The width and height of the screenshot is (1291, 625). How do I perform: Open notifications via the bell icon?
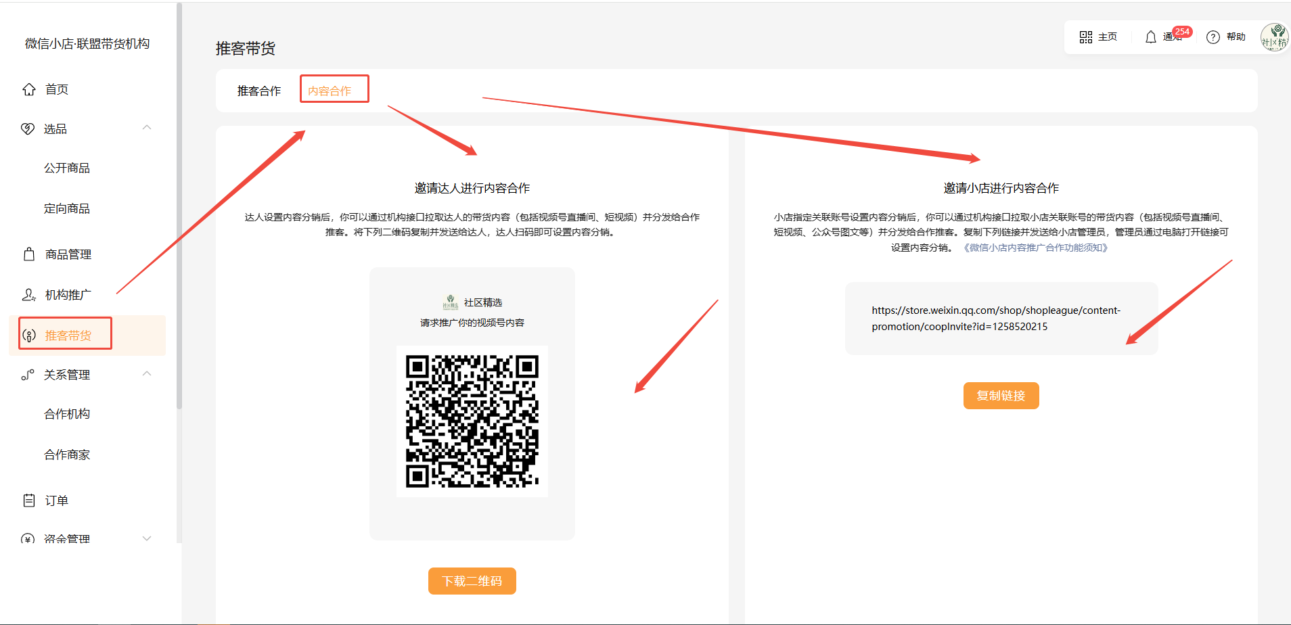click(x=1150, y=37)
